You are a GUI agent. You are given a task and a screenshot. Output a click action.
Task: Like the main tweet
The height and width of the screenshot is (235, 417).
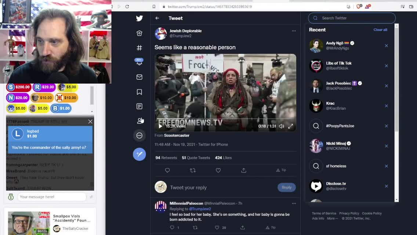[218, 170]
